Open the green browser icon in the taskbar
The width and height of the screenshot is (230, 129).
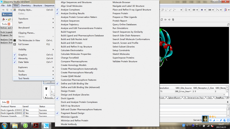[x=25, y=126]
